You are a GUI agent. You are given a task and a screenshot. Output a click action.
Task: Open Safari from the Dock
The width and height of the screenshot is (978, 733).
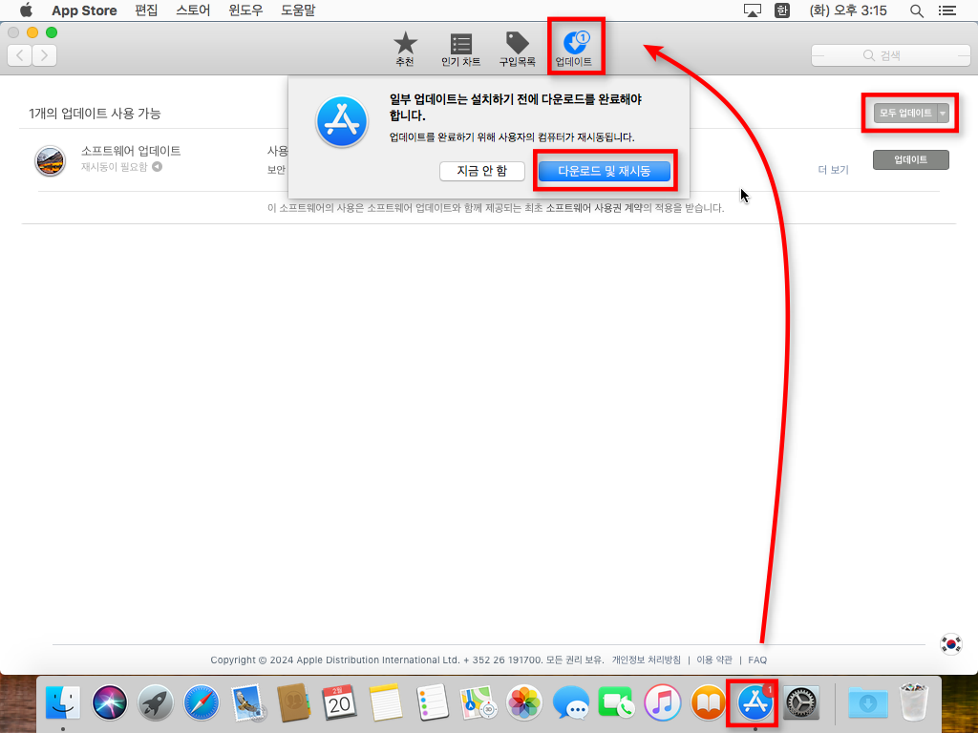201,702
